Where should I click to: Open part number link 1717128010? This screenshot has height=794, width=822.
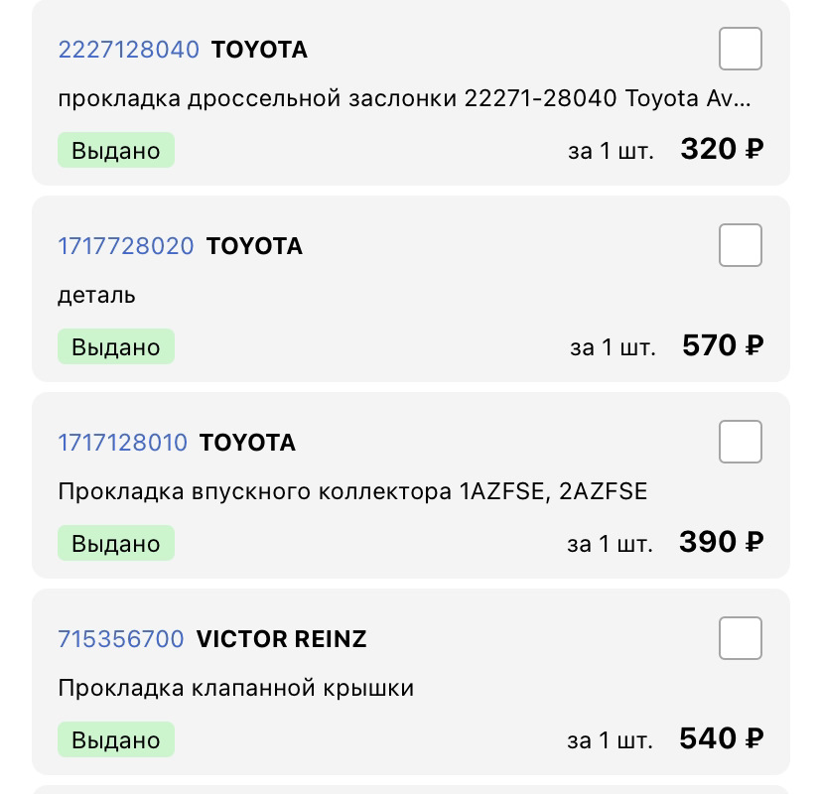(122, 443)
